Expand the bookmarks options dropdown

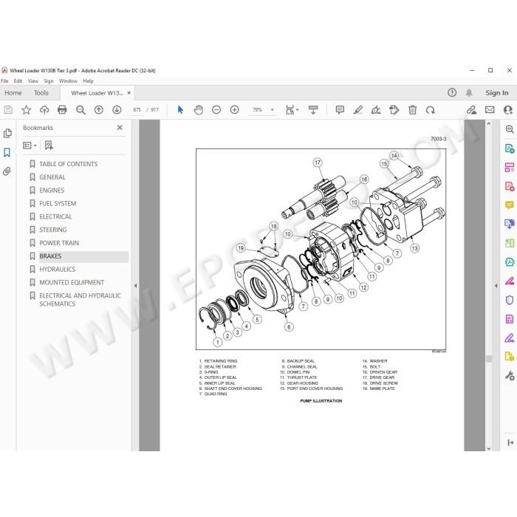(30, 145)
